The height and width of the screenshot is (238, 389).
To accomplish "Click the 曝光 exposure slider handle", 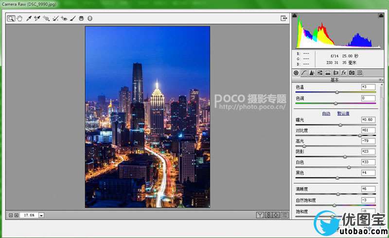I will click(x=340, y=125).
